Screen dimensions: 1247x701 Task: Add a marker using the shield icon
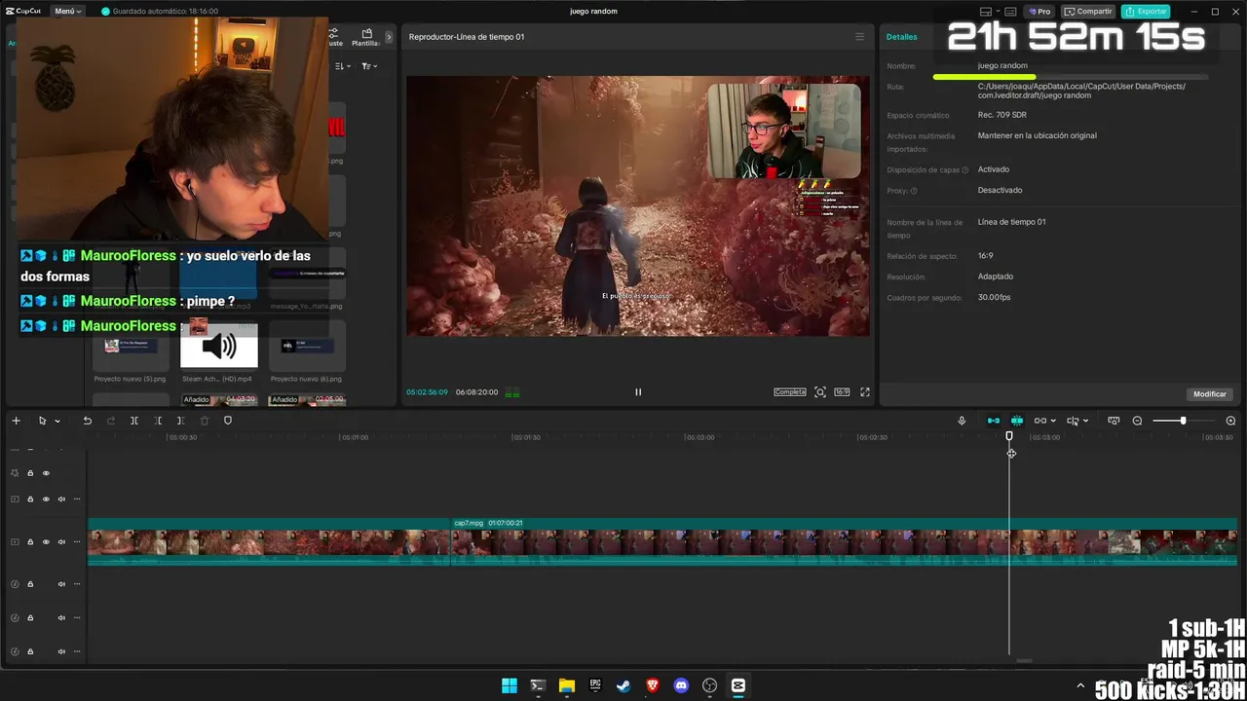[x=228, y=421]
